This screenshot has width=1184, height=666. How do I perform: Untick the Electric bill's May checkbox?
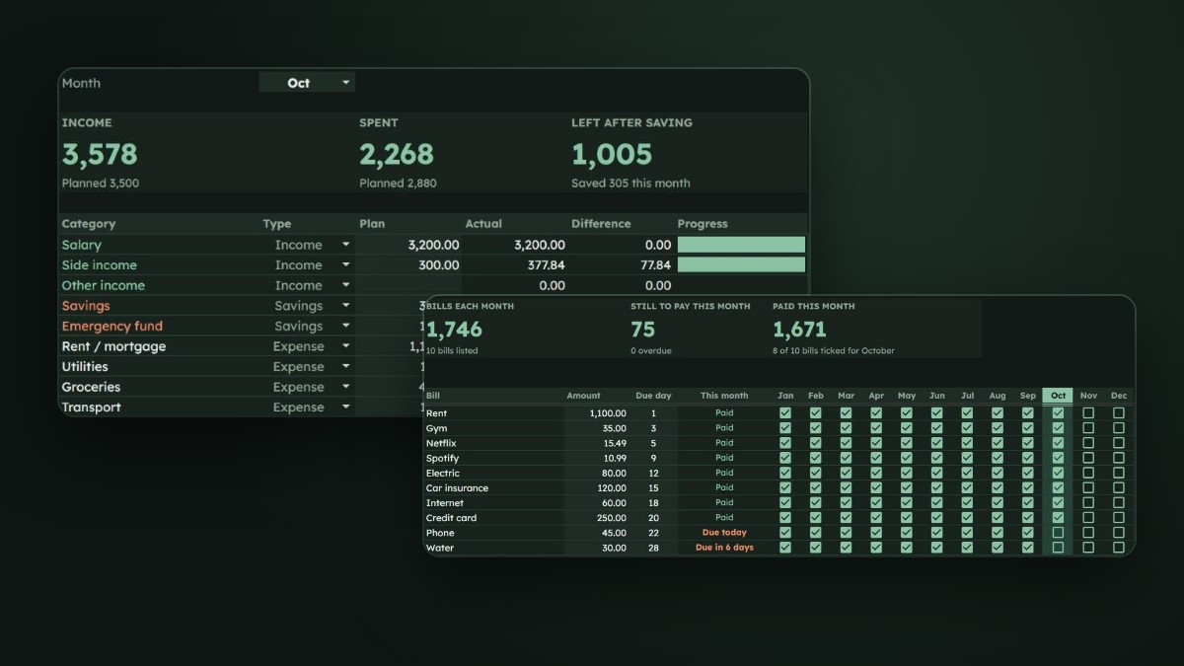click(x=907, y=474)
